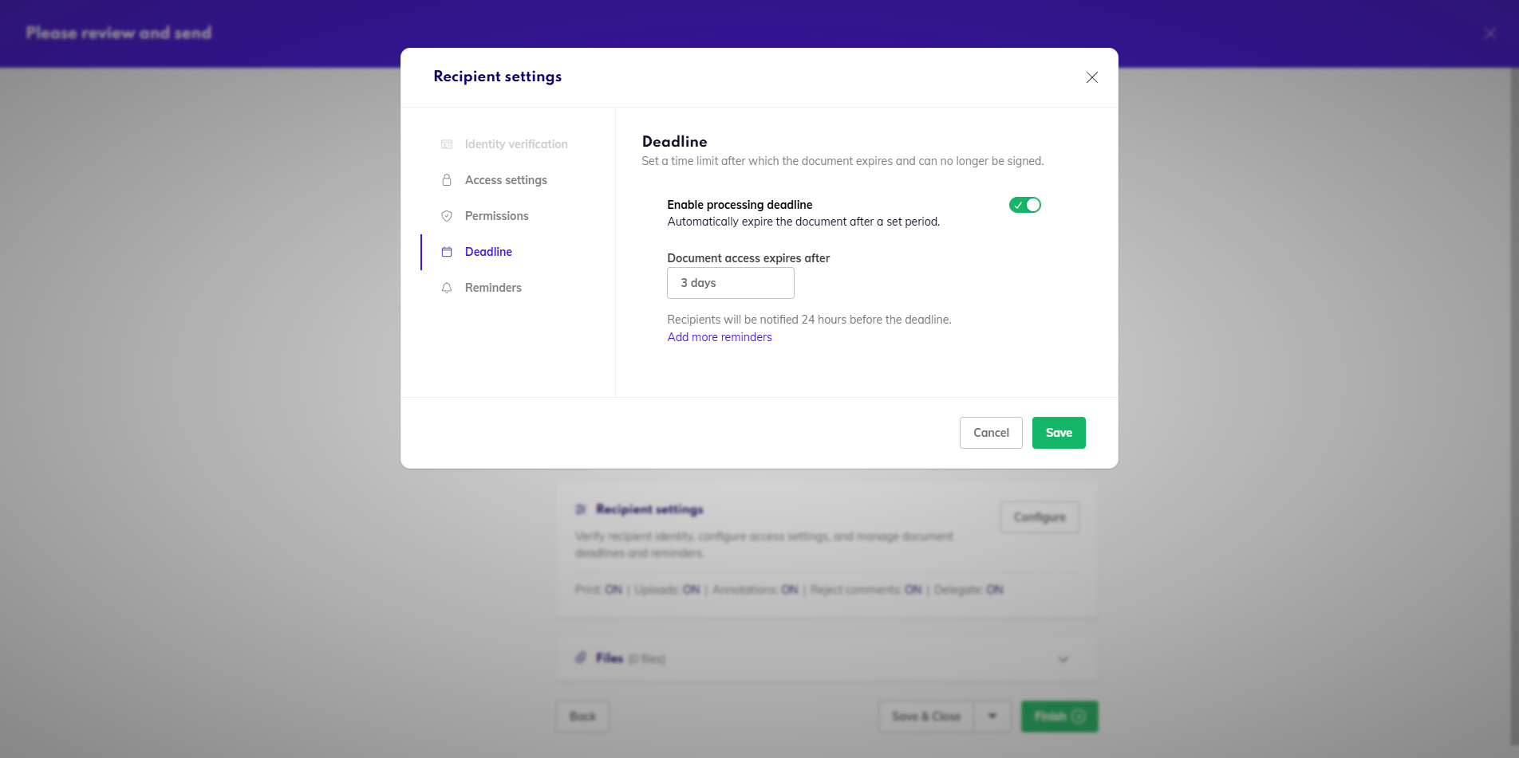Click the Access settings lock icon
1519x758 pixels.
(447, 180)
